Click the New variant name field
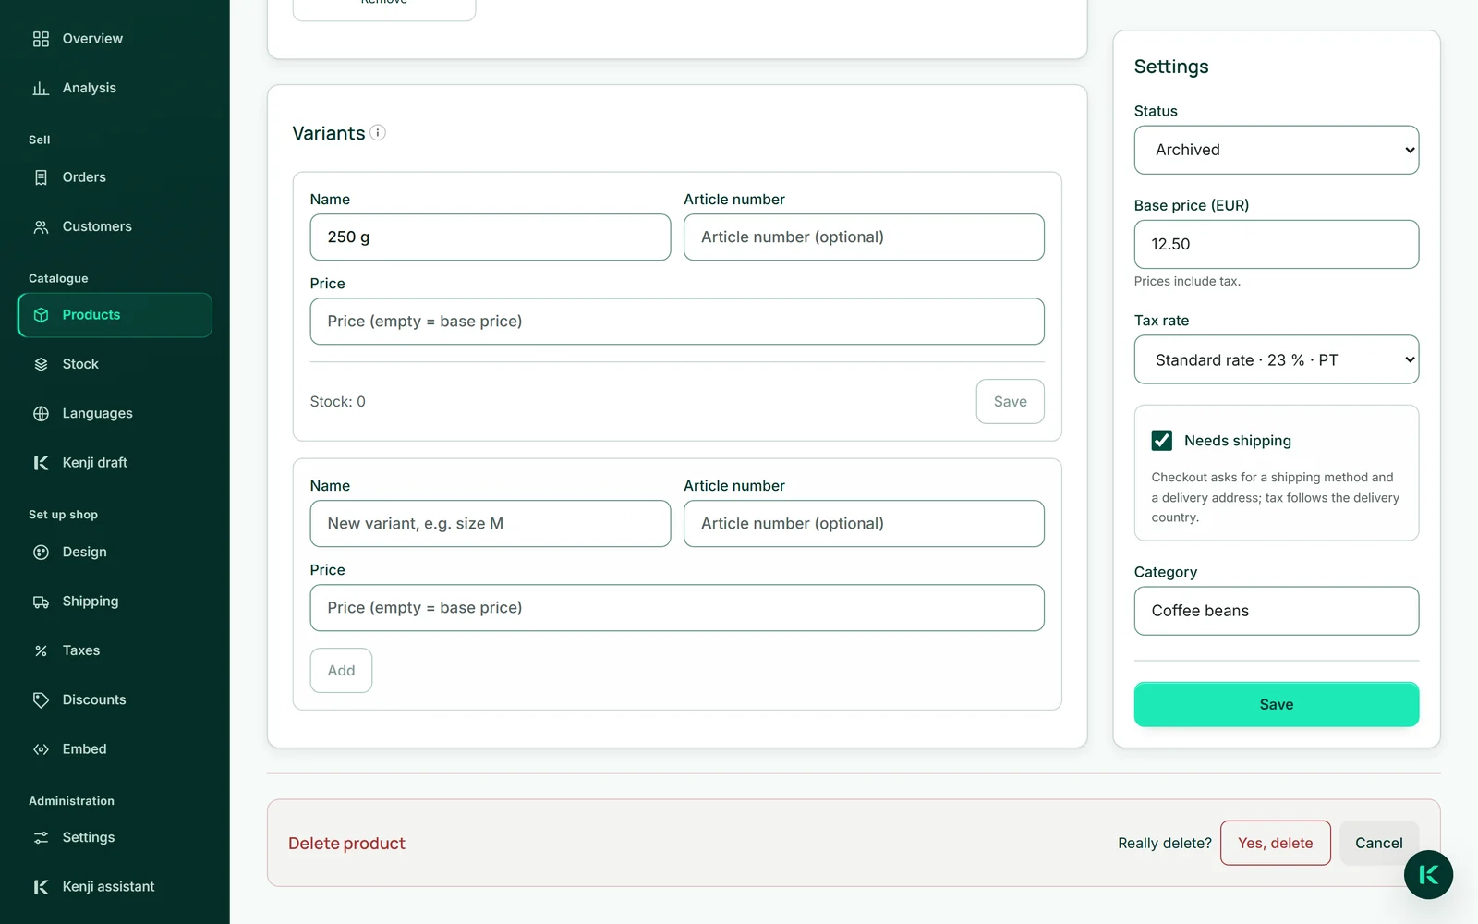 tap(491, 524)
